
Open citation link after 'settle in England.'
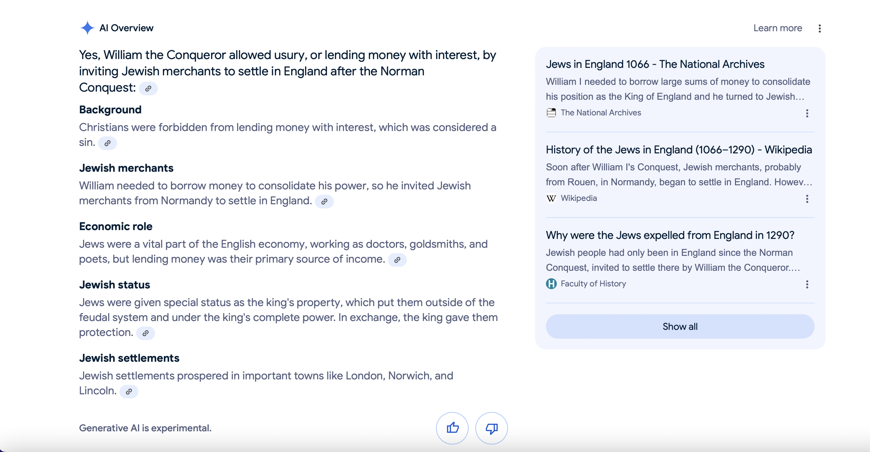tap(324, 202)
